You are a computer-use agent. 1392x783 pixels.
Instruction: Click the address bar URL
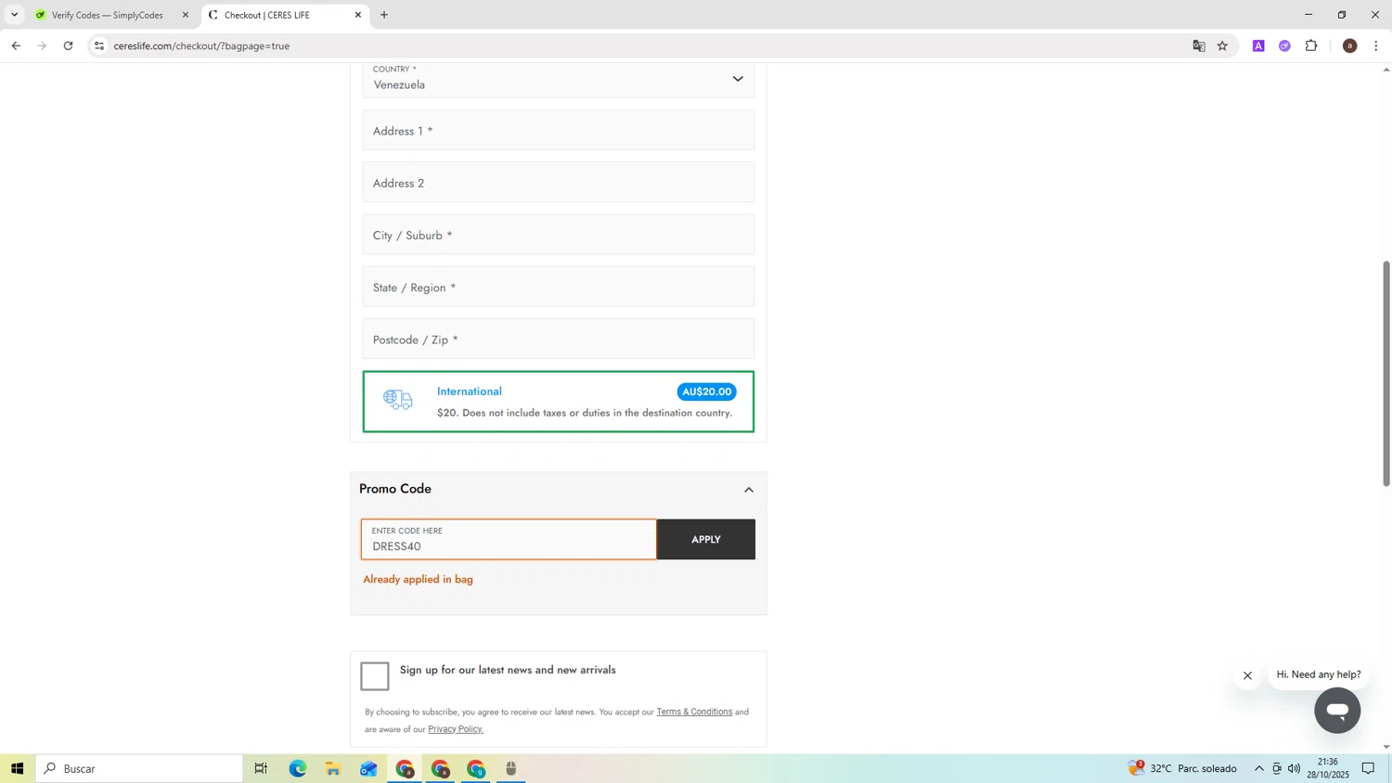pyautogui.click(x=201, y=45)
